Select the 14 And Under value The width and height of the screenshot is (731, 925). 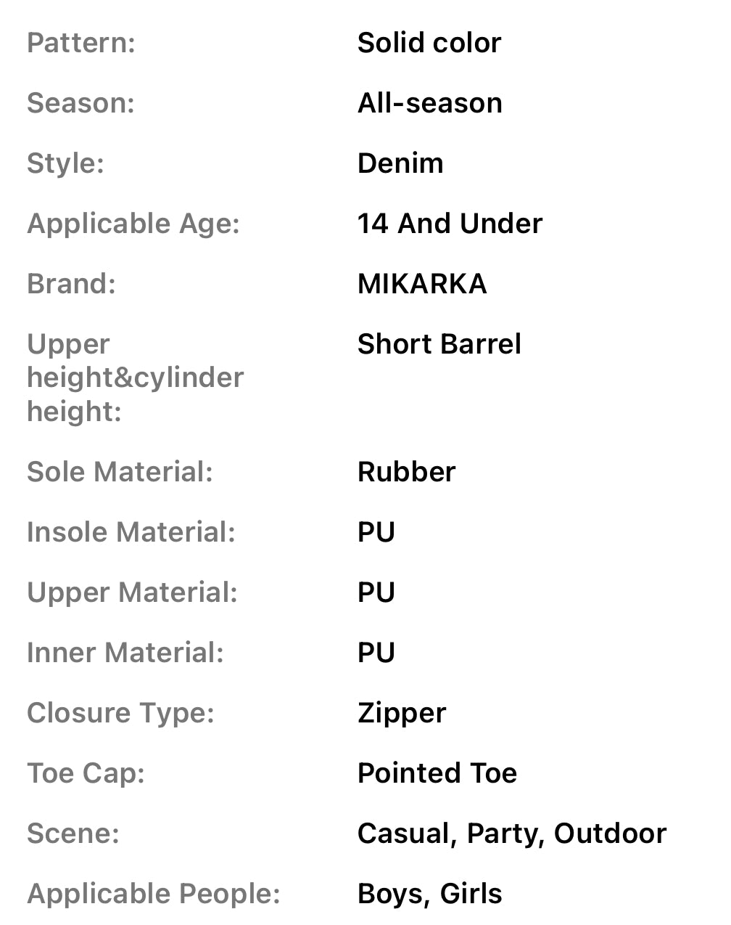pos(450,224)
